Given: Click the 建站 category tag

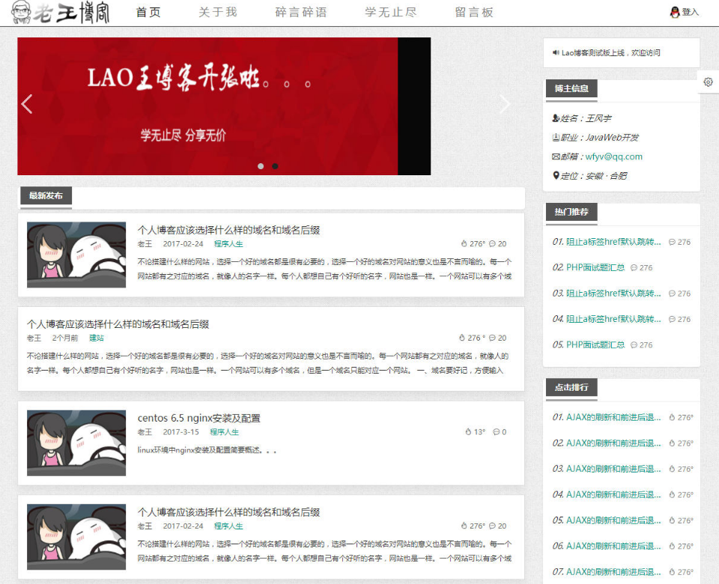Looking at the screenshot, I should [97, 338].
